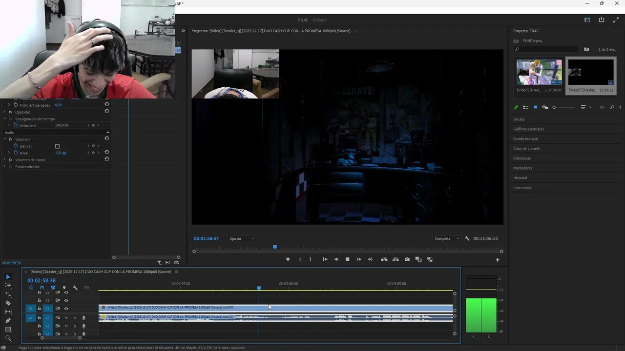
Task: Step back one frame
Action: (336, 259)
